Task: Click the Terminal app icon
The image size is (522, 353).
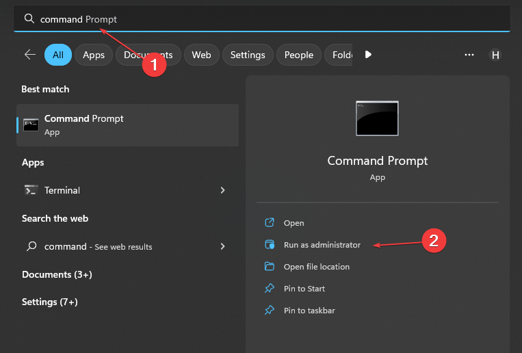Action: point(31,190)
